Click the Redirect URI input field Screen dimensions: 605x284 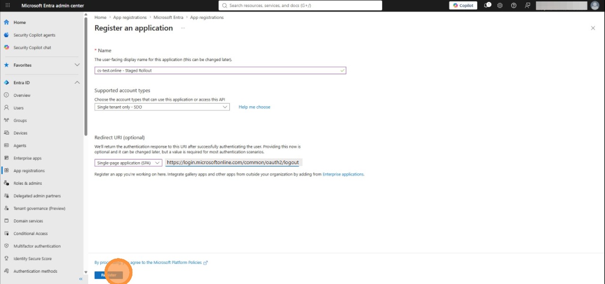[233, 162]
